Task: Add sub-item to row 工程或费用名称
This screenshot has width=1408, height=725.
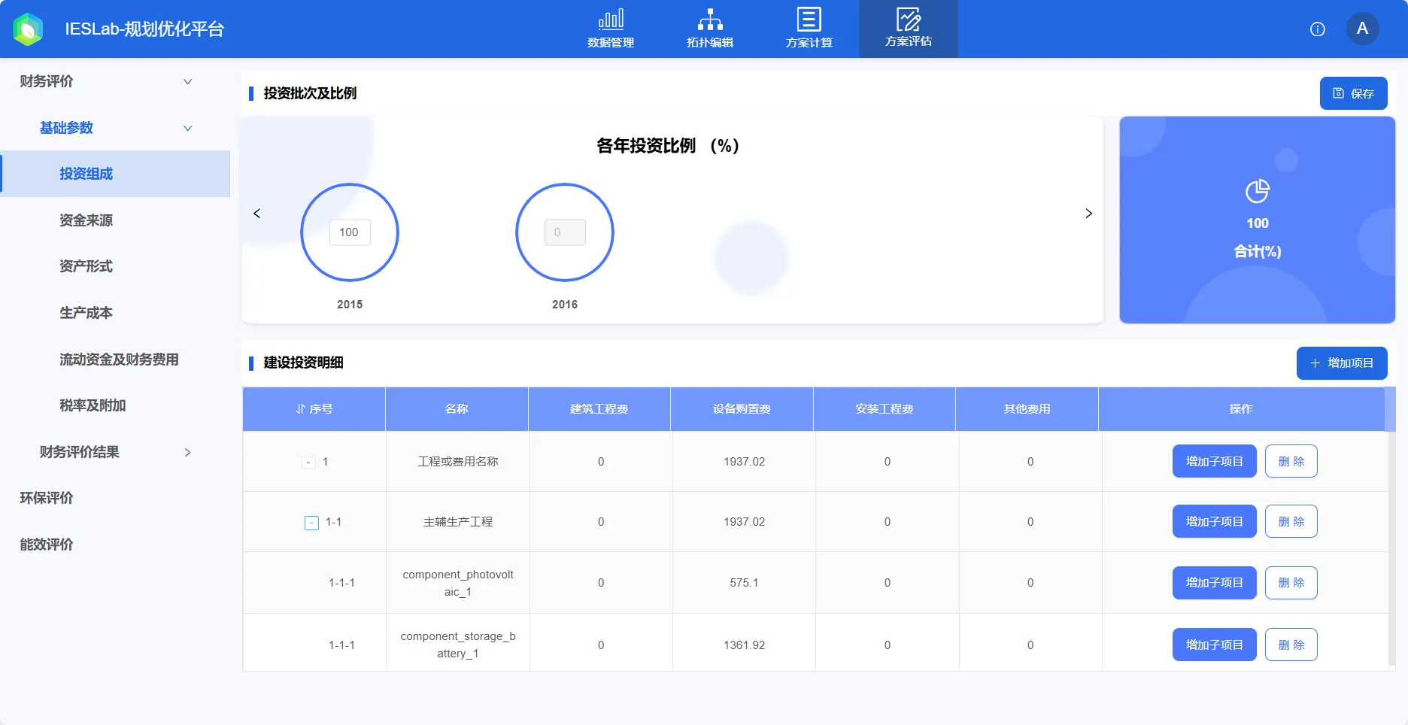Action: click(1214, 461)
